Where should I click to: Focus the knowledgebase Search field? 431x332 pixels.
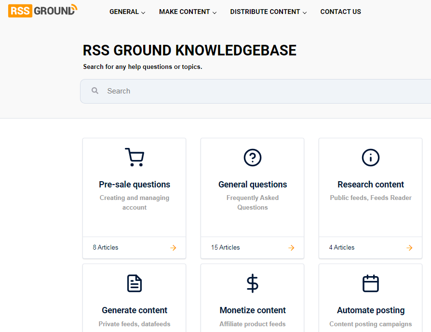[x=256, y=91]
